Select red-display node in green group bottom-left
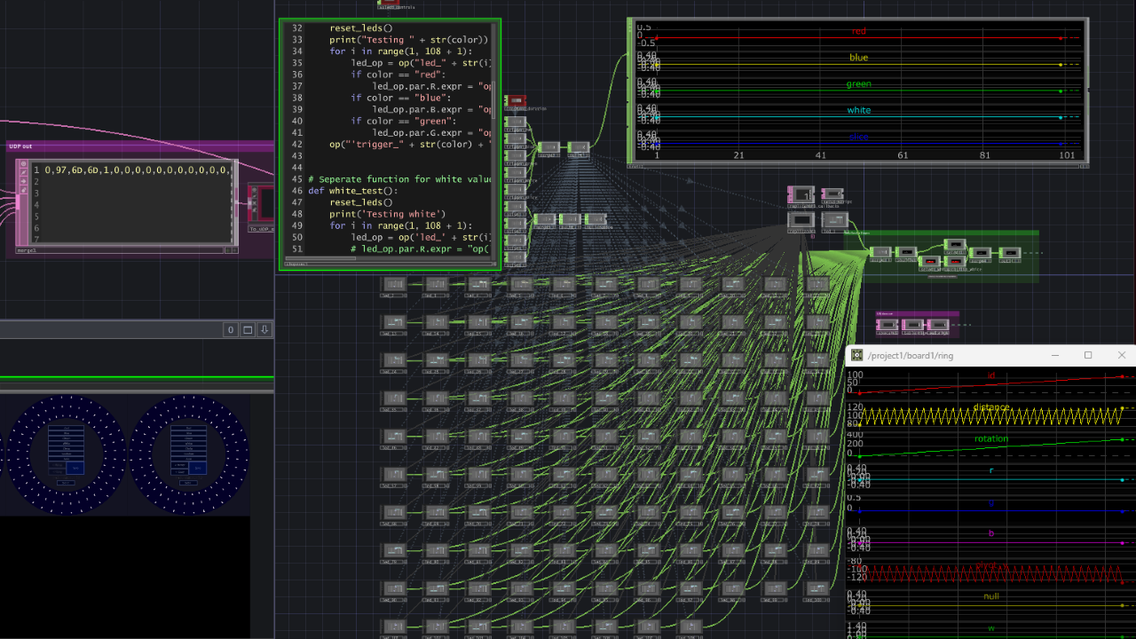This screenshot has height=639, width=1136. point(929,261)
